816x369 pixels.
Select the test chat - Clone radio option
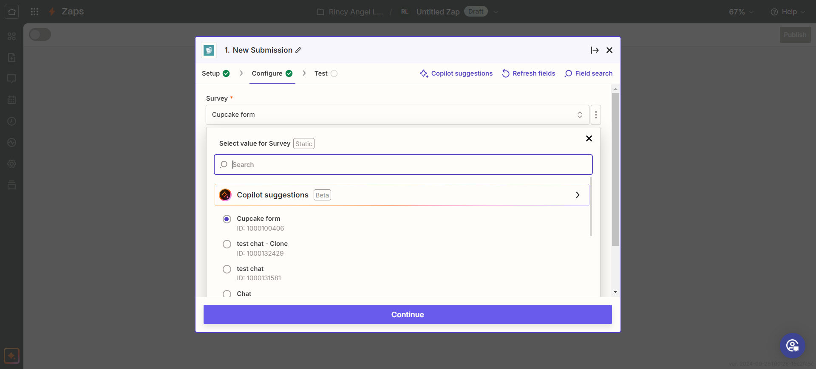227,244
